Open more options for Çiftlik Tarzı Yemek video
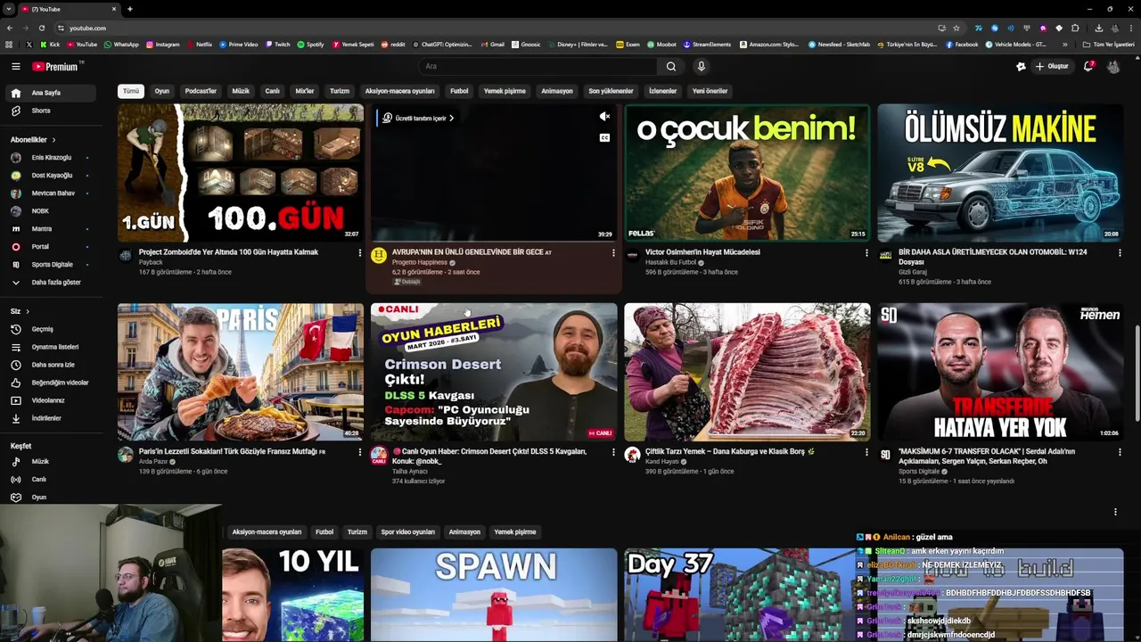 coord(866,453)
